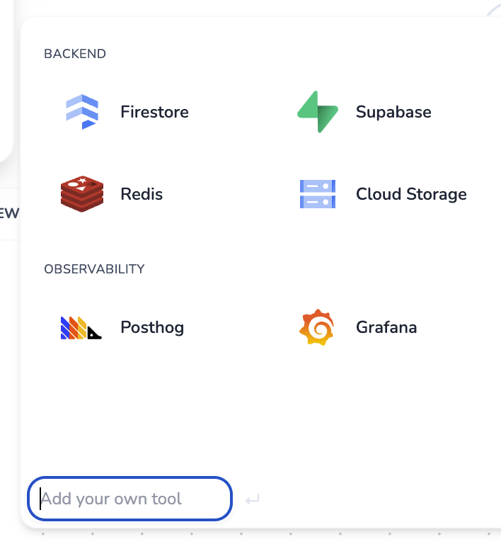Choose the Cloud Storage label
501x544 pixels.
click(x=411, y=194)
